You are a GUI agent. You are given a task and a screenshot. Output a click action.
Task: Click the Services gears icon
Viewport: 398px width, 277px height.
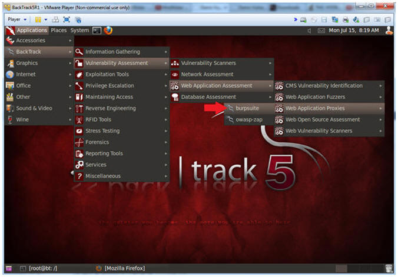(79, 165)
